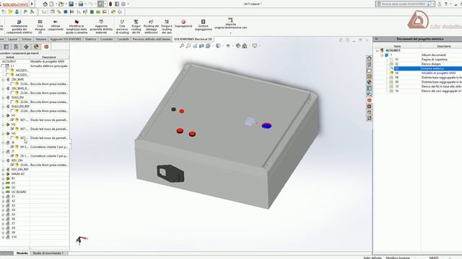The image size is (462, 259).
Task: Expand the UC BOARD tree node
Action: tap(3, 192)
